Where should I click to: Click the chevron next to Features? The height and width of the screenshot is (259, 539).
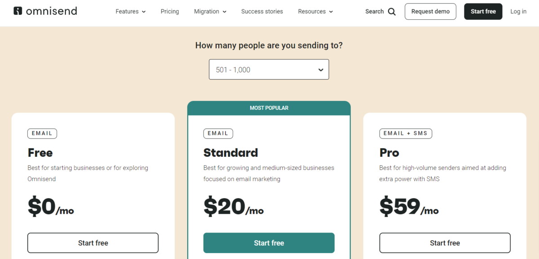tap(144, 12)
